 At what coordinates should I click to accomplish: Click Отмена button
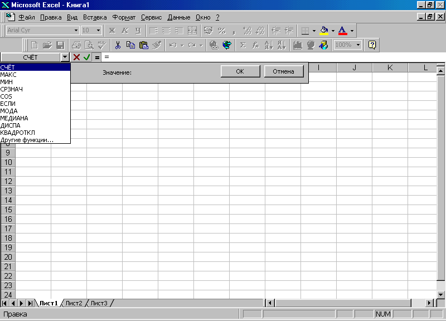tap(284, 71)
